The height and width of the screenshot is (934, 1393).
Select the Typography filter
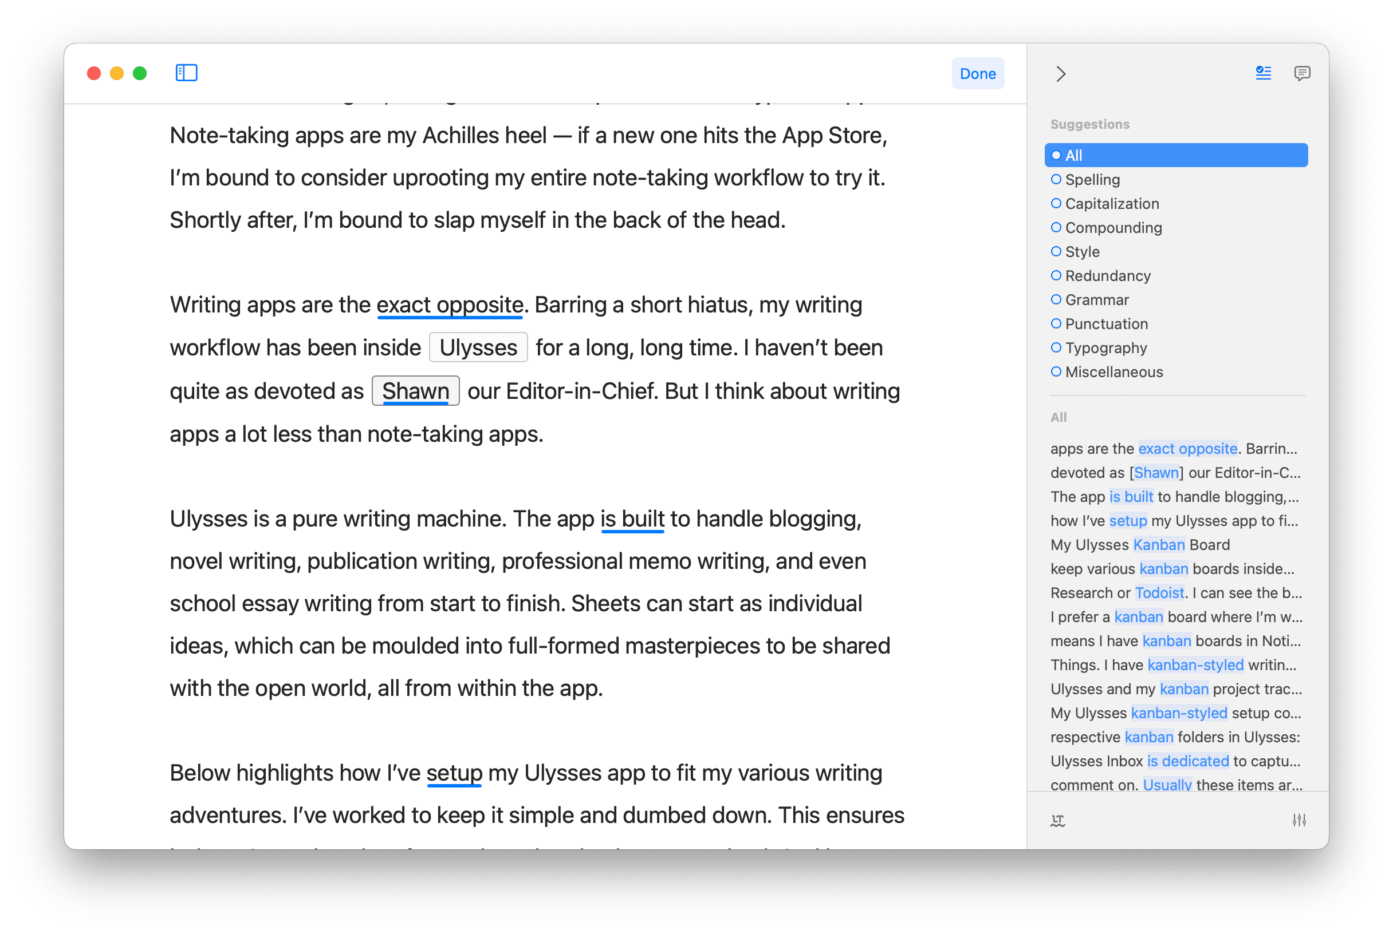point(1176,348)
